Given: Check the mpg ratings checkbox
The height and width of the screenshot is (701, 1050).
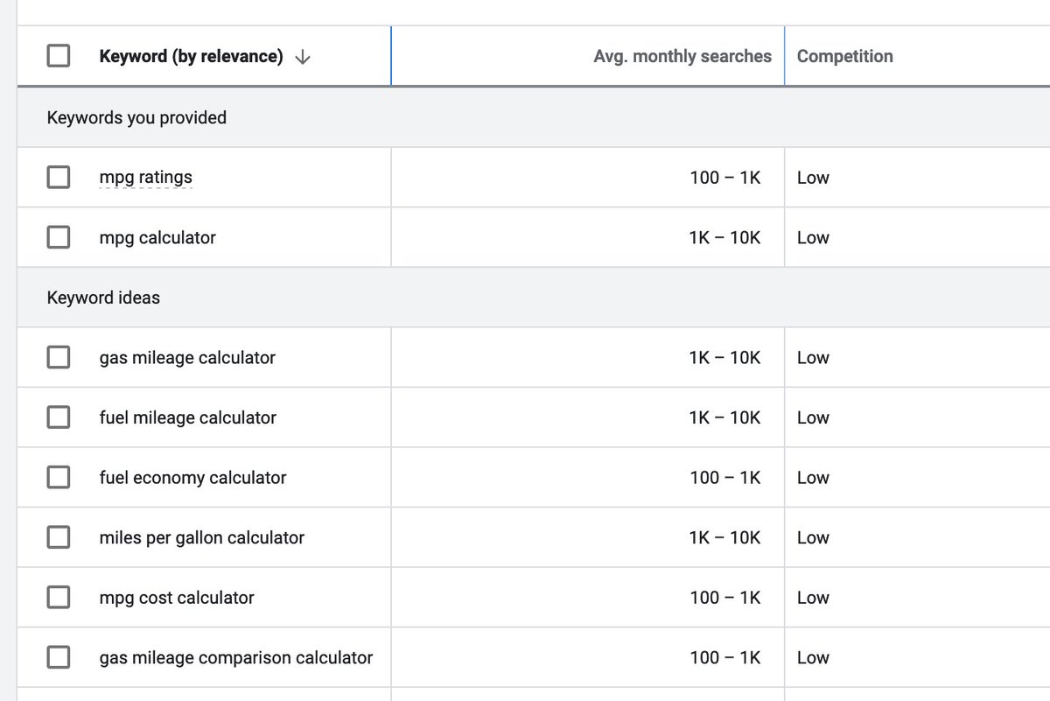Looking at the screenshot, I should coord(58,177).
